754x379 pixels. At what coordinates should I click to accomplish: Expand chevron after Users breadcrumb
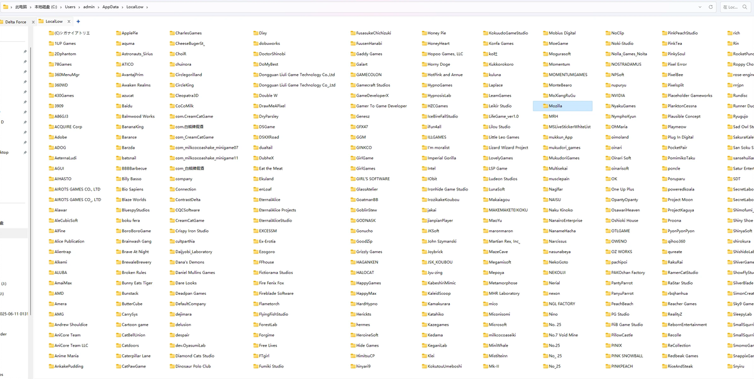[x=79, y=7]
